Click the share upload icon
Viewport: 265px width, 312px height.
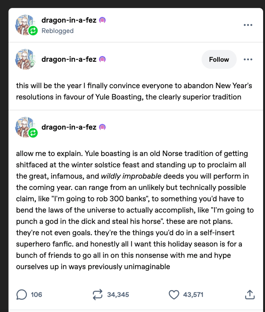(x=249, y=295)
